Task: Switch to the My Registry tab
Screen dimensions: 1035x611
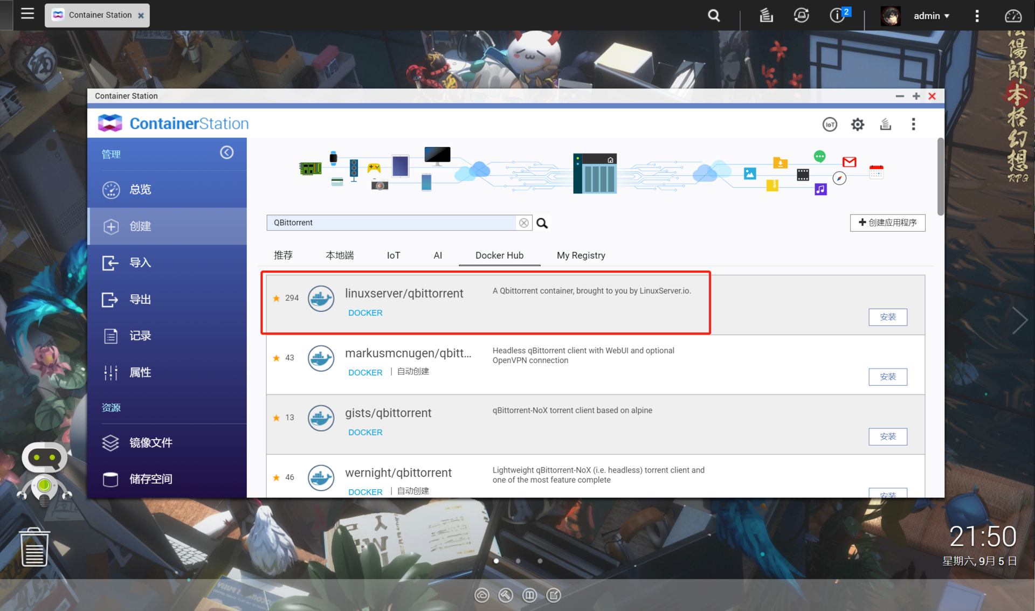Action: pyautogui.click(x=581, y=255)
